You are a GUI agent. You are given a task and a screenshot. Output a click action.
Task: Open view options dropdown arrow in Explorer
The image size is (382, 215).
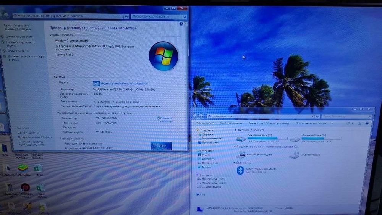(x=353, y=123)
